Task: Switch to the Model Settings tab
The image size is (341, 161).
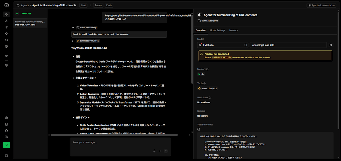Action: coord(217,30)
